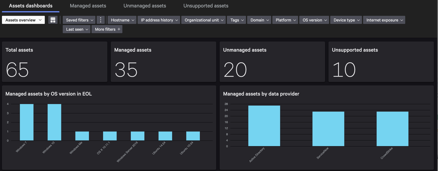438x171 pixels.
Task: Open the Platform filter dropdown
Action: click(x=286, y=20)
